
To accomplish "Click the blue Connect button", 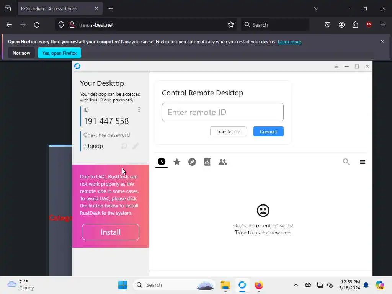I will (x=268, y=132).
